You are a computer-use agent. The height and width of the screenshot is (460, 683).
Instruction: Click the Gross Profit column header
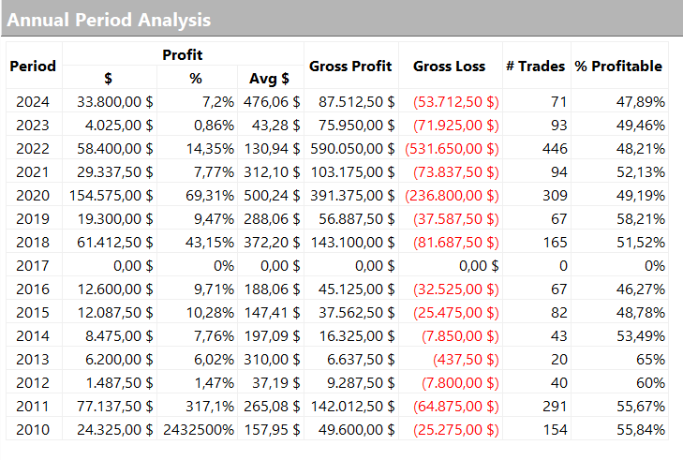coord(350,67)
